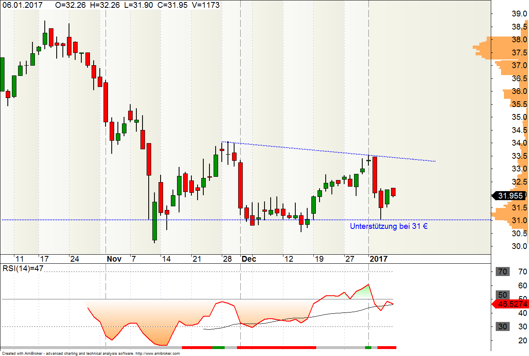This screenshot has width=529, height=356.
Task: Open the amibroker.com link in the footer
Action: [158, 353]
